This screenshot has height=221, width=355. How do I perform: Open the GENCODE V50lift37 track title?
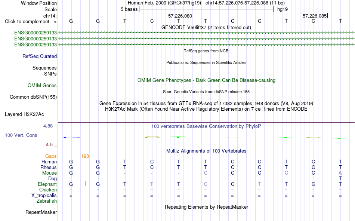(x=206, y=27)
